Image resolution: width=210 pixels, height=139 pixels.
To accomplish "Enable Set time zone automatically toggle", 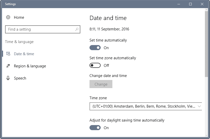I will [x=95, y=65].
